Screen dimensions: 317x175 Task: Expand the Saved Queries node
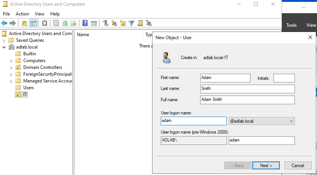(x=4, y=40)
